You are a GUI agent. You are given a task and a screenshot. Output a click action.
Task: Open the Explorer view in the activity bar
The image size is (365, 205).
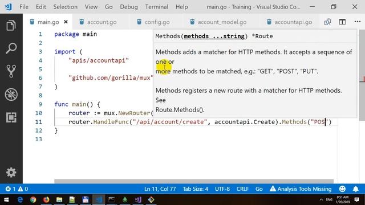[x=11, y=25]
